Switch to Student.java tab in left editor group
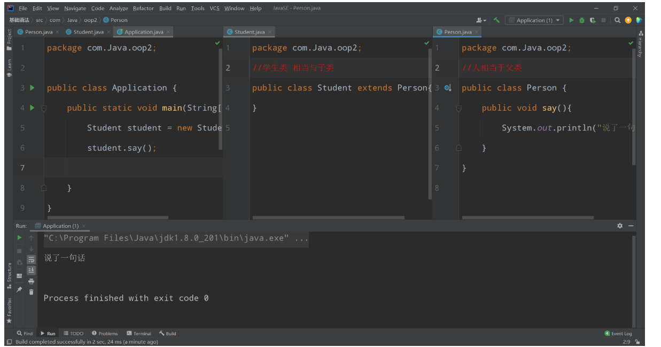Viewport: 661px width, 347px height. coord(89,32)
